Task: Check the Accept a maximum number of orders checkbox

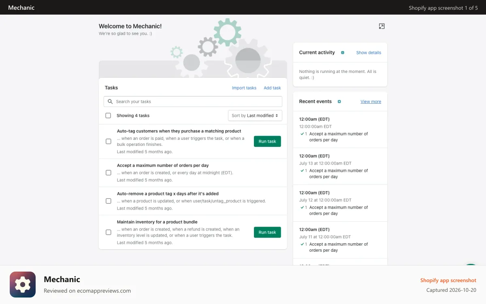Action: [109, 173]
